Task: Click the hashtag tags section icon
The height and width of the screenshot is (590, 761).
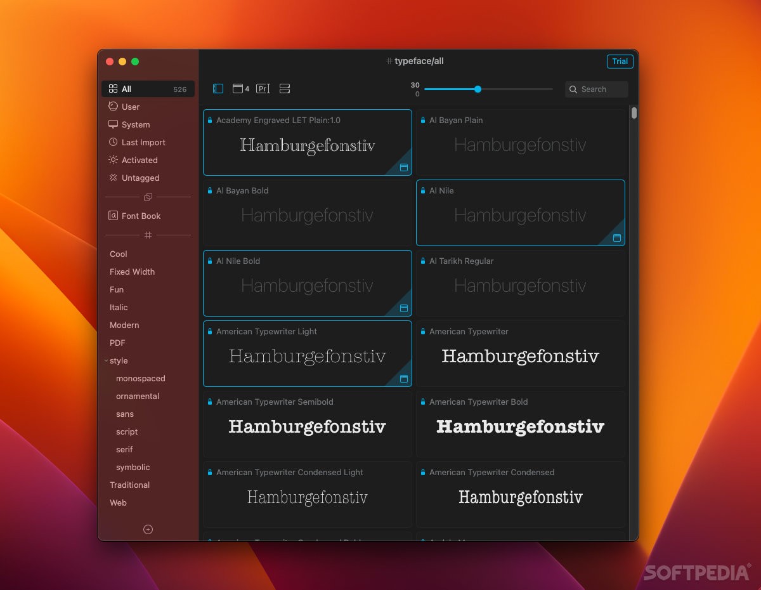Action: (x=148, y=235)
